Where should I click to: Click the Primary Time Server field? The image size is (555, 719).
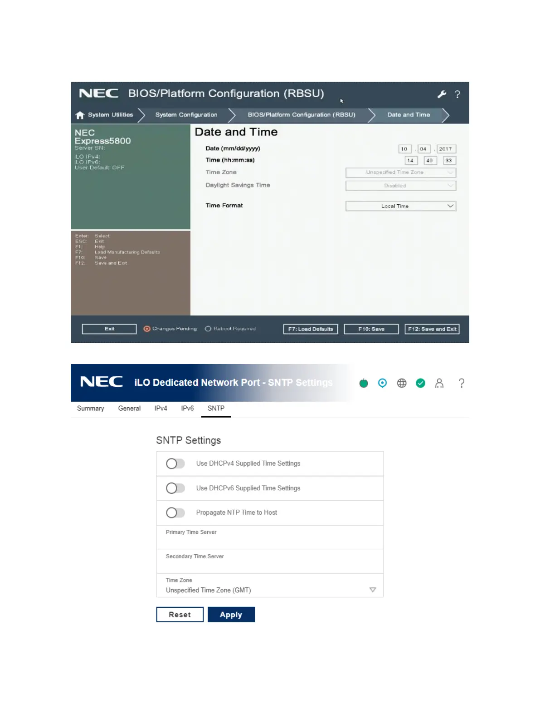pos(270,537)
